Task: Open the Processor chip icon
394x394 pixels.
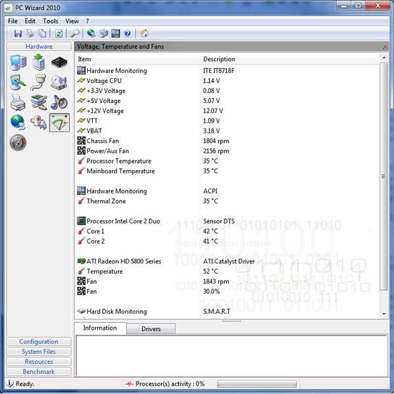Action: pyautogui.click(x=59, y=62)
